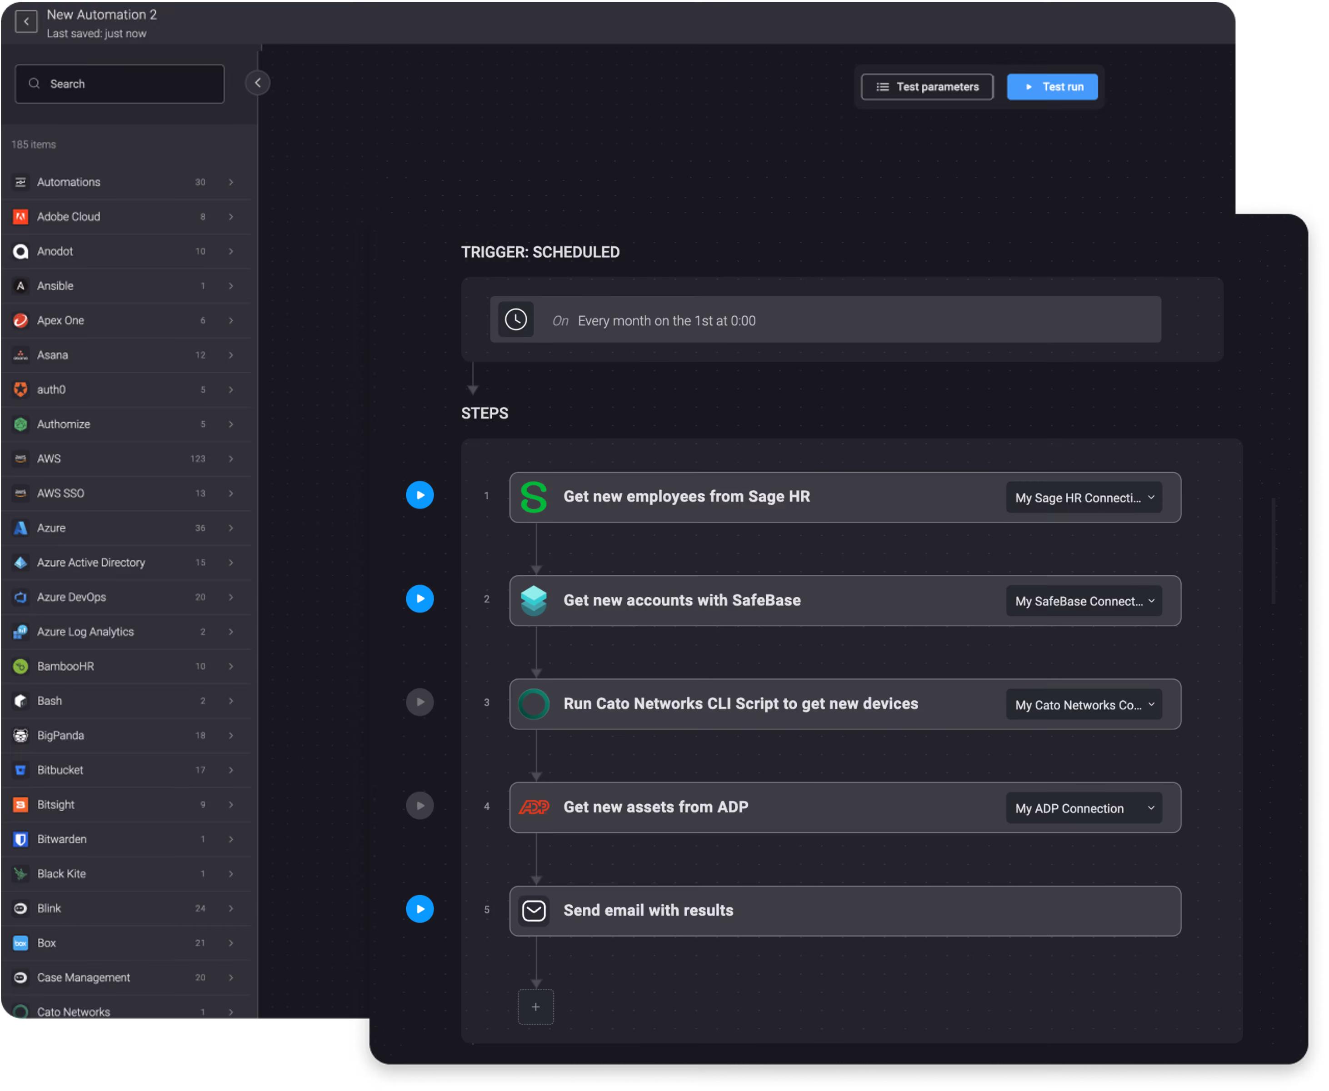Open the My ADP Connection dropdown
The width and height of the screenshot is (1329, 1091).
[x=1084, y=809]
